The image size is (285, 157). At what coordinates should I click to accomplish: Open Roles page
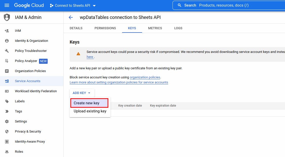click(19, 152)
